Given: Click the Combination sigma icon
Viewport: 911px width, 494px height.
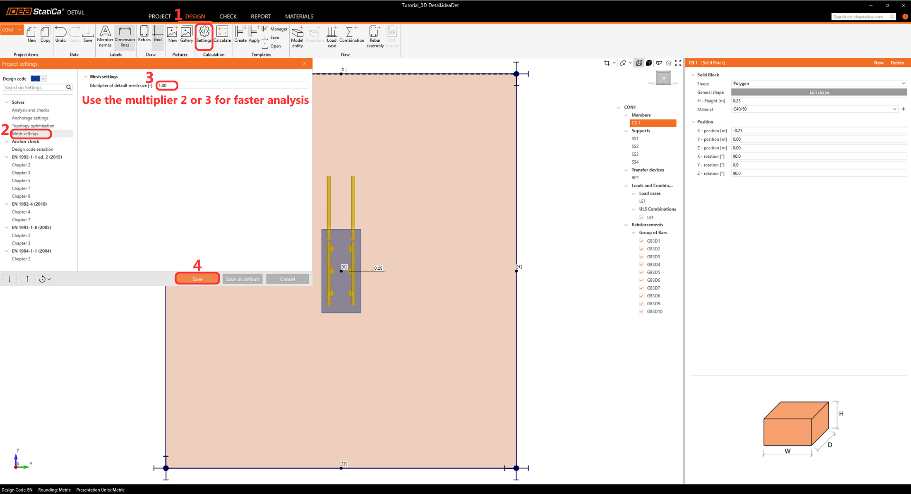Looking at the screenshot, I should pyautogui.click(x=351, y=34).
